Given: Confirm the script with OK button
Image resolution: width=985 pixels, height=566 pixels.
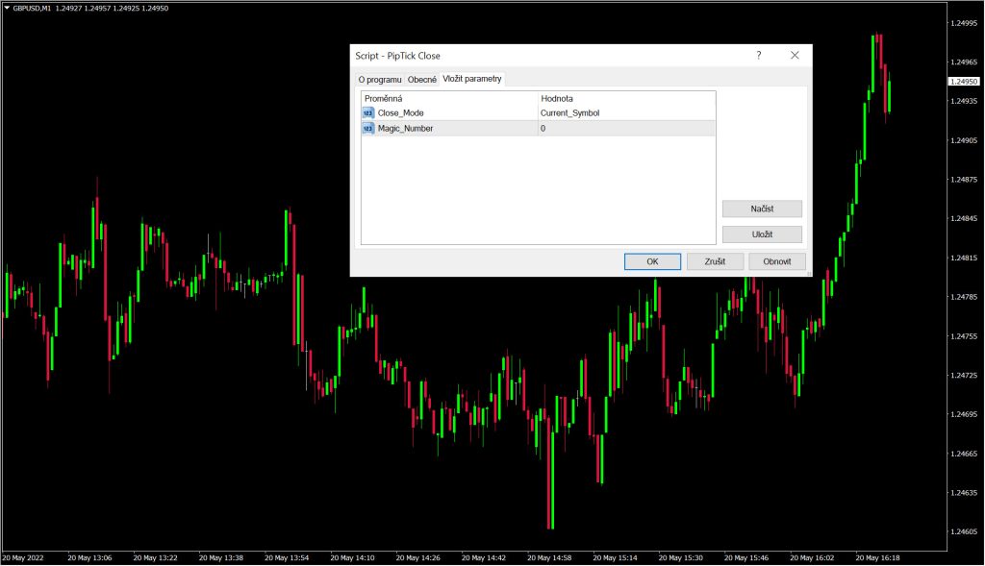Looking at the screenshot, I should point(652,260).
